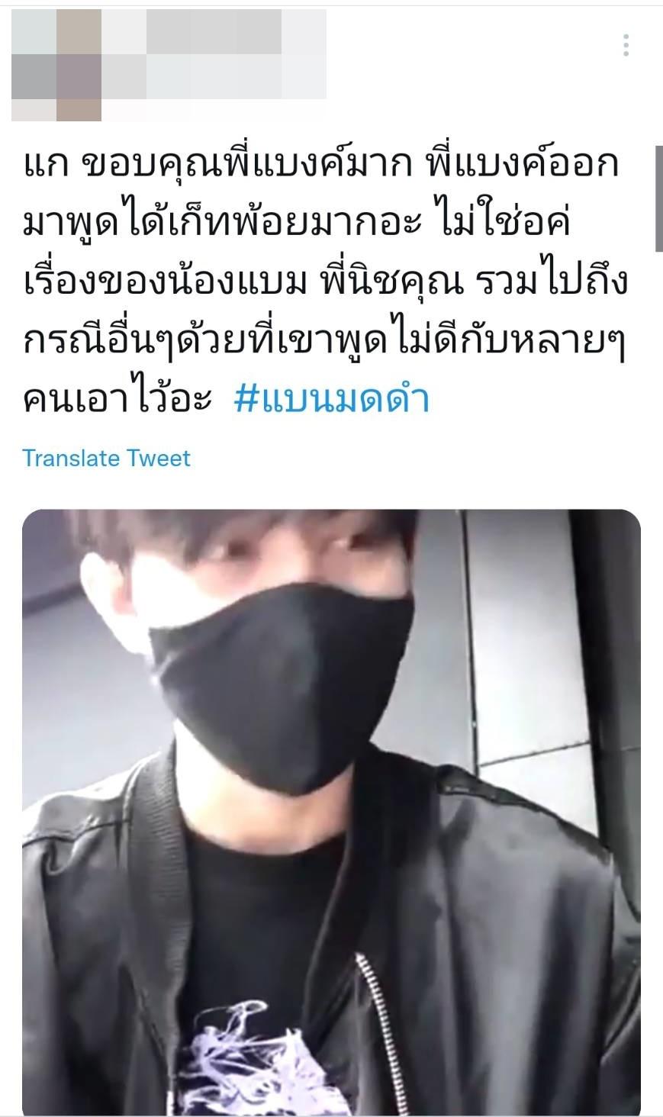663x1117 pixels.
Task: Click tweet line "เรื่องของน้องแบม พี่นิชคุณ"
Action: 325,282
